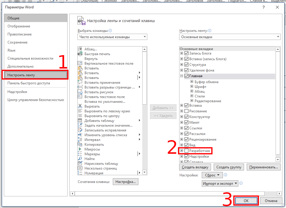
Task: Open the Правописание category
Action: (36, 34)
